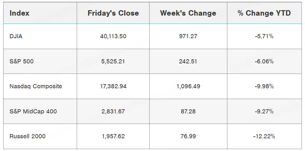305x151 pixels.
Task: Select the Week's Change column header
Action: click(188, 13)
